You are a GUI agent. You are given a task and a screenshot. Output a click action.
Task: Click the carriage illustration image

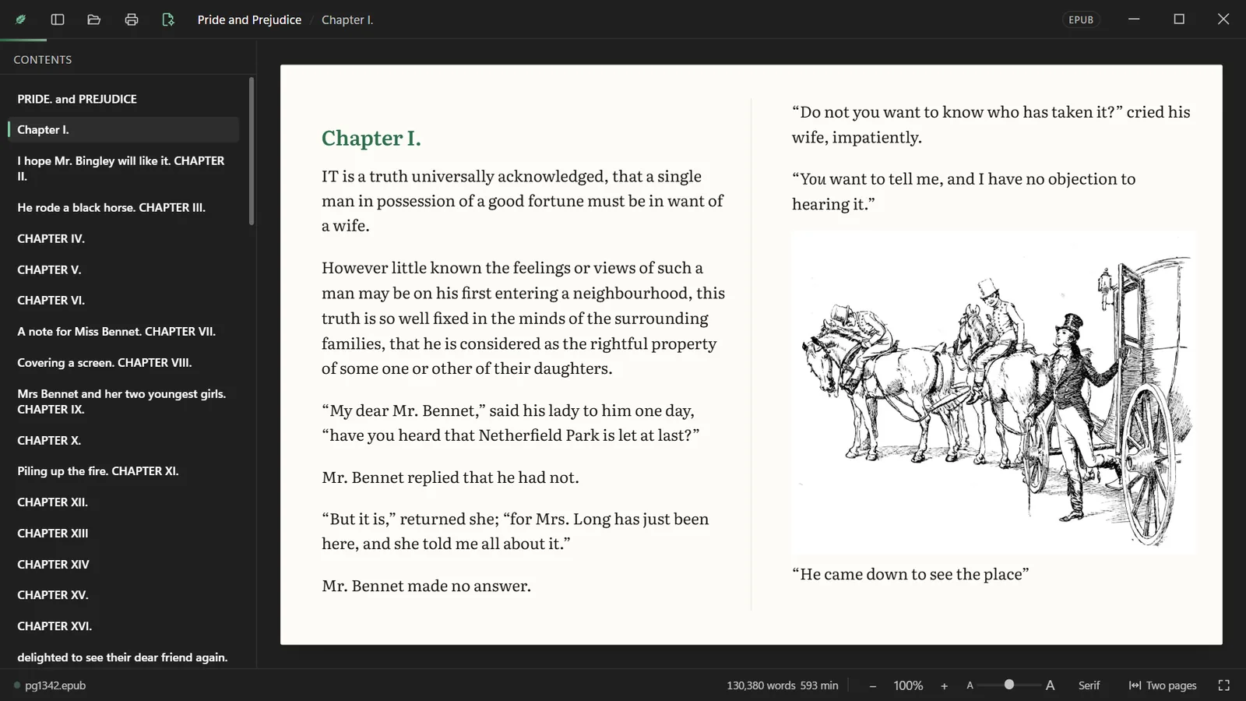coord(994,392)
